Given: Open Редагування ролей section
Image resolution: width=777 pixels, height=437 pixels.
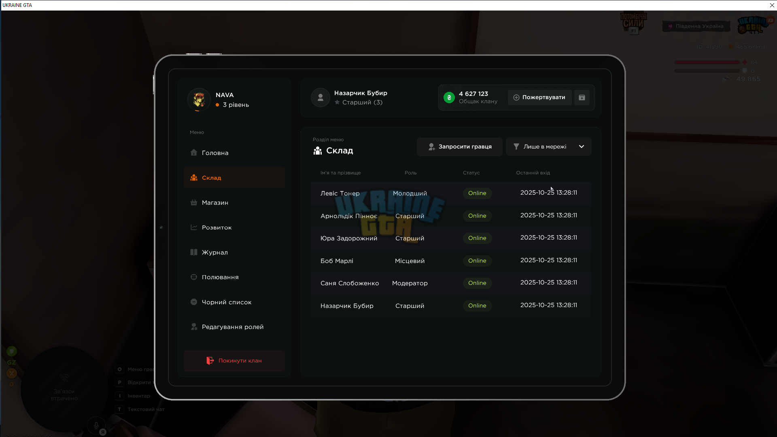Looking at the screenshot, I should (x=234, y=327).
